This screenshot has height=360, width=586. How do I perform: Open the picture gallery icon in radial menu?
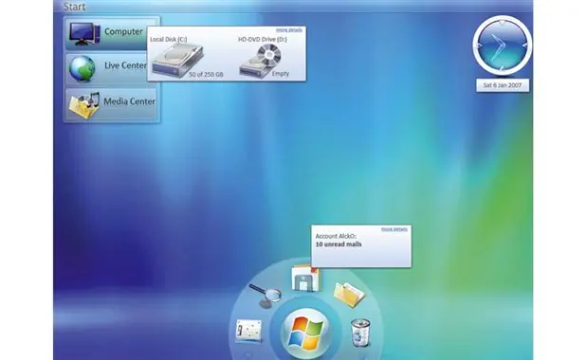248,331
